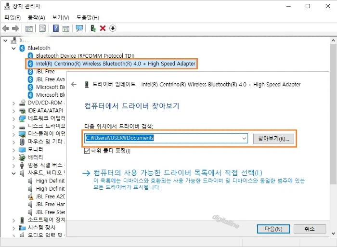The height and width of the screenshot is (247, 337).
Task: Open the 보기(V) menu
Action: click(61, 18)
